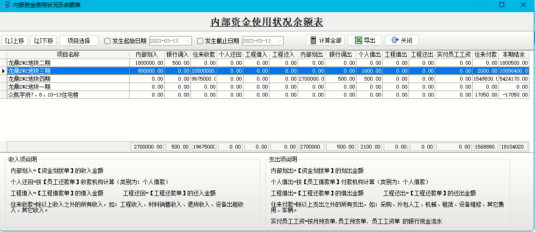Click the 内部划入 column header
Image resolution: width=535 pixels, height=232 pixels.
pyautogui.click(x=147, y=55)
